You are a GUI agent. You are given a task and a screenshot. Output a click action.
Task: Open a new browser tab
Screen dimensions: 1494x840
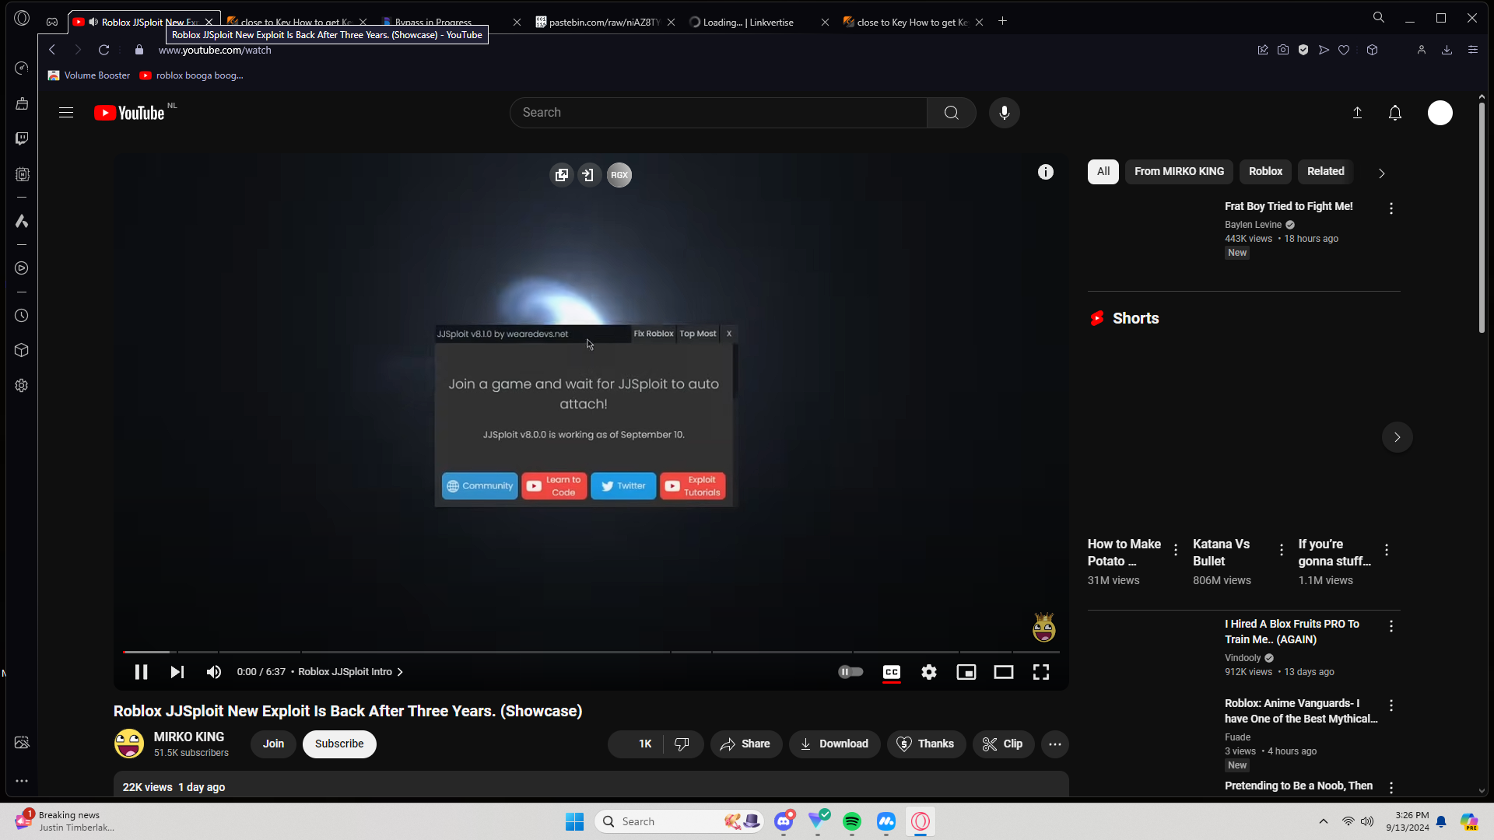[x=1003, y=22]
